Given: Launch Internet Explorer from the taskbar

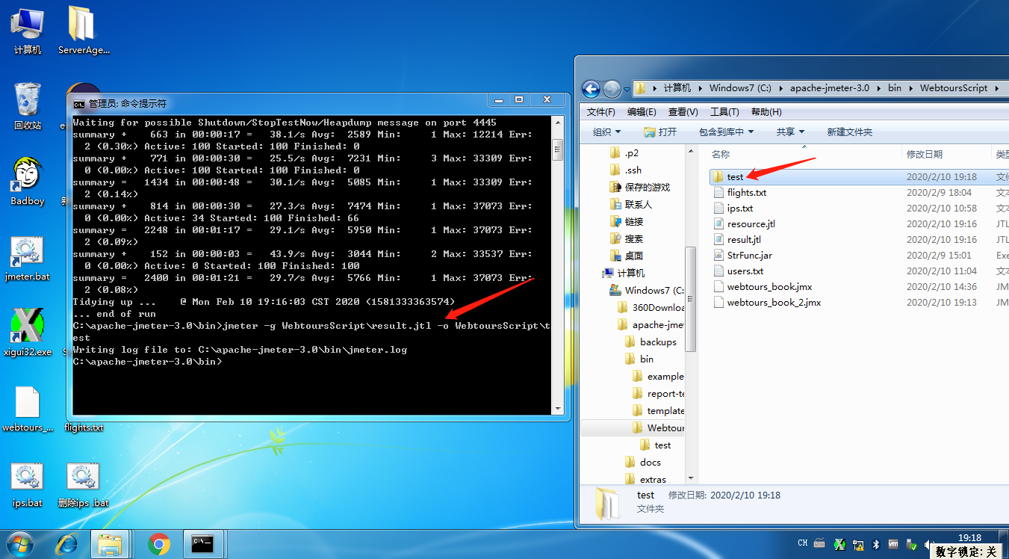Looking at the screenshot, I should point(66,544).
